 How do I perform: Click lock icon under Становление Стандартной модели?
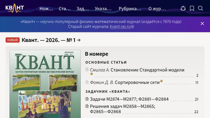click(92, 74)
